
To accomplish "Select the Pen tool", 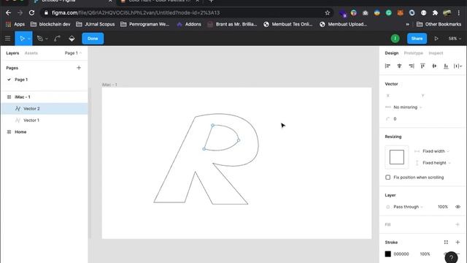I will 40,39.
